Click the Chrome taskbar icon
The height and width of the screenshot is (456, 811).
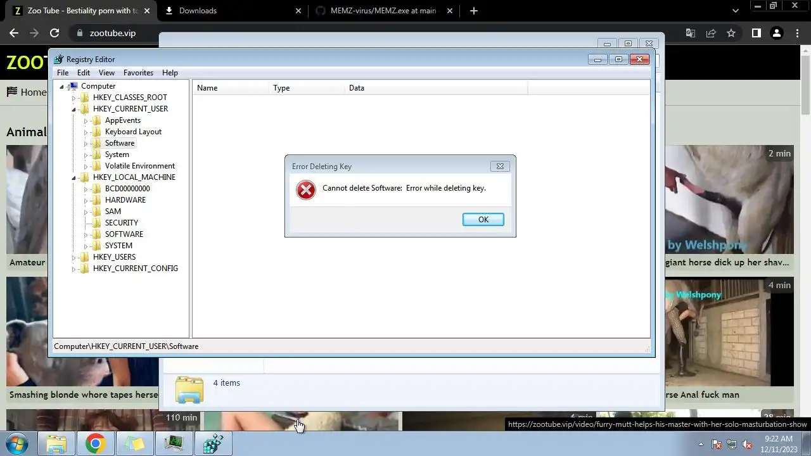click(96, 443)
